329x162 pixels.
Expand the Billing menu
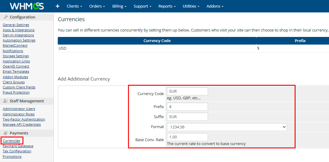pos(119,6)
